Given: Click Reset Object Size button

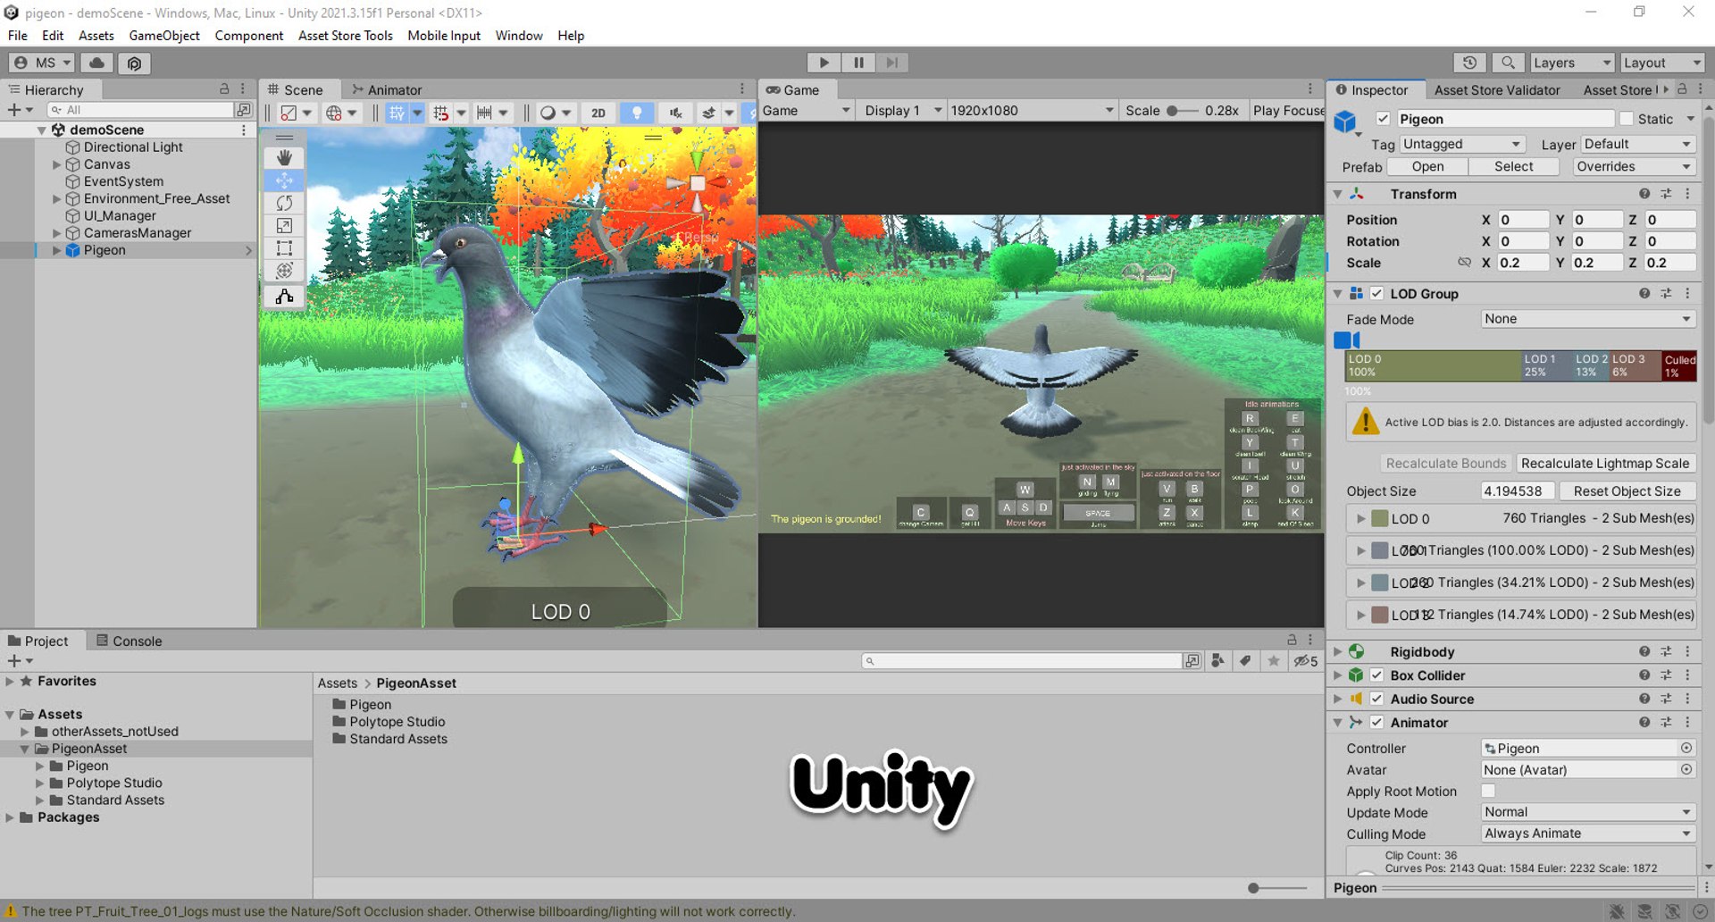Looking at the screenshot, I should (x=1627, y=490).
